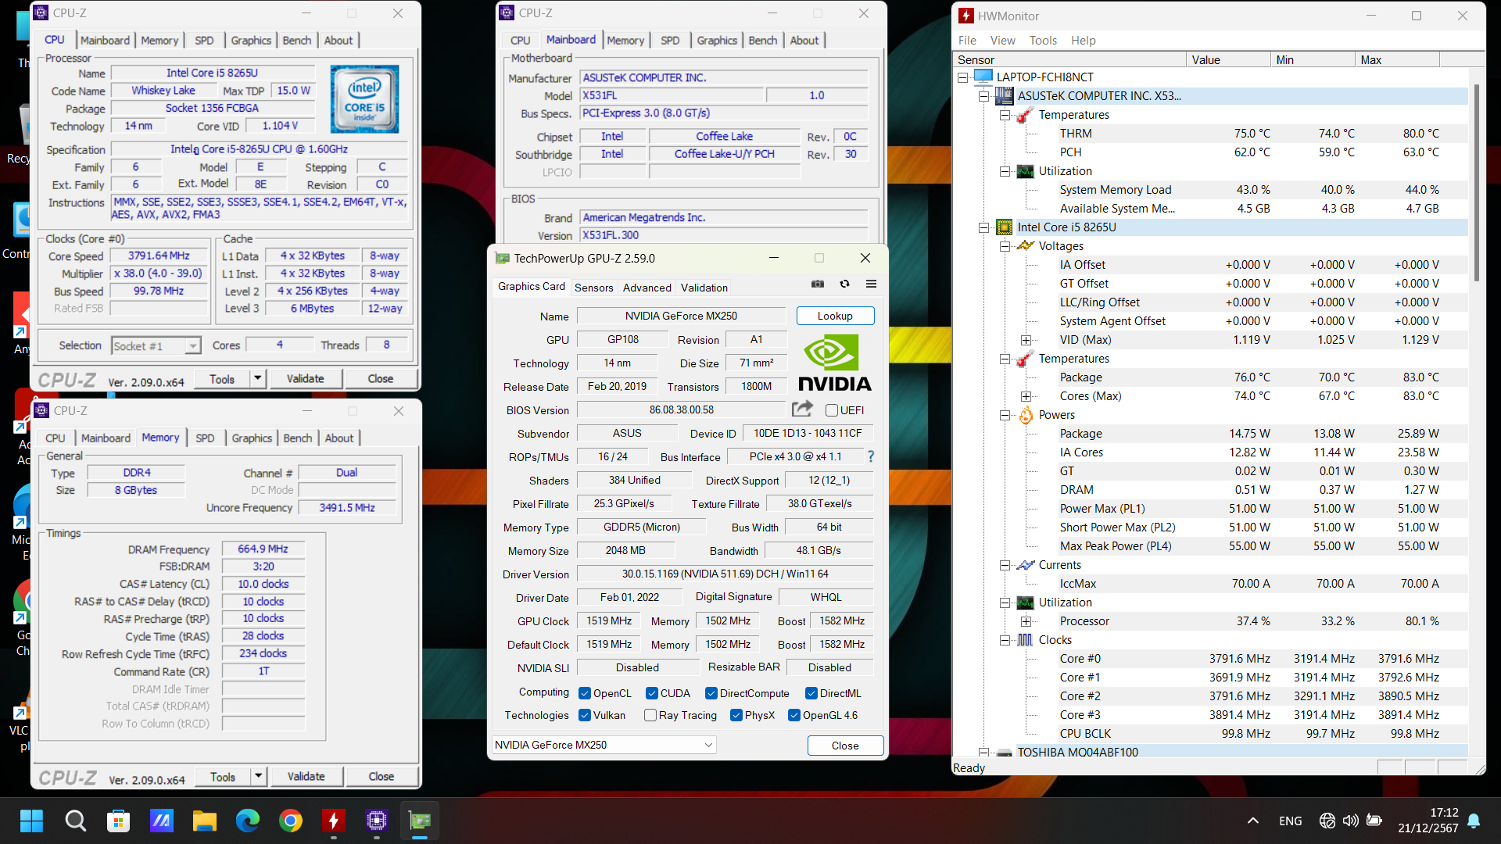Collapse the LAPTOP-FCHI8NCT root node
This screenshot has width=1501, height=844.
[963, 77]
